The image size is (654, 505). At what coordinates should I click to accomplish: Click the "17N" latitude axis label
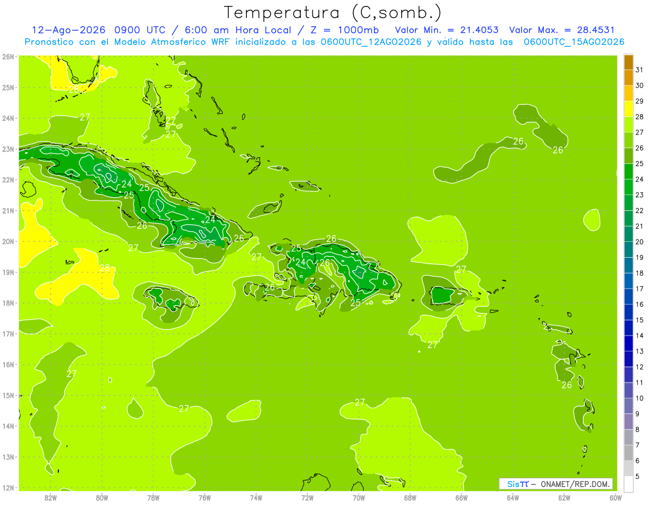pyautogui.click(x=8, y=334)
